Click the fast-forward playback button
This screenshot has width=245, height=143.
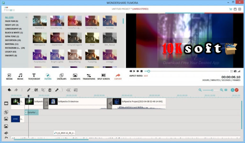[x=138, y=71]
